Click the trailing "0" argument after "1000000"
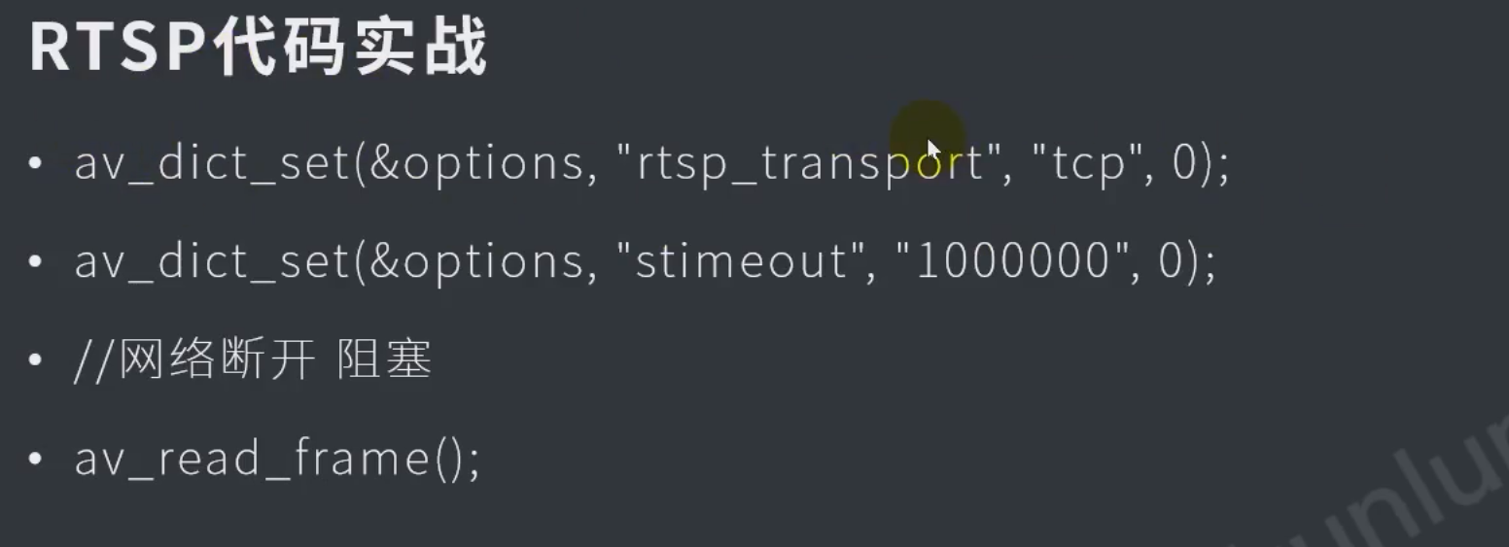 [1170, 263]
